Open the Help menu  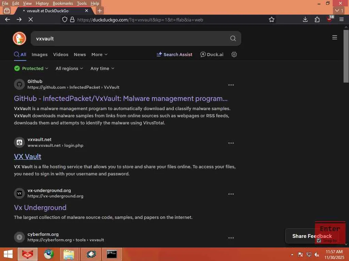[x=95, y=3]
